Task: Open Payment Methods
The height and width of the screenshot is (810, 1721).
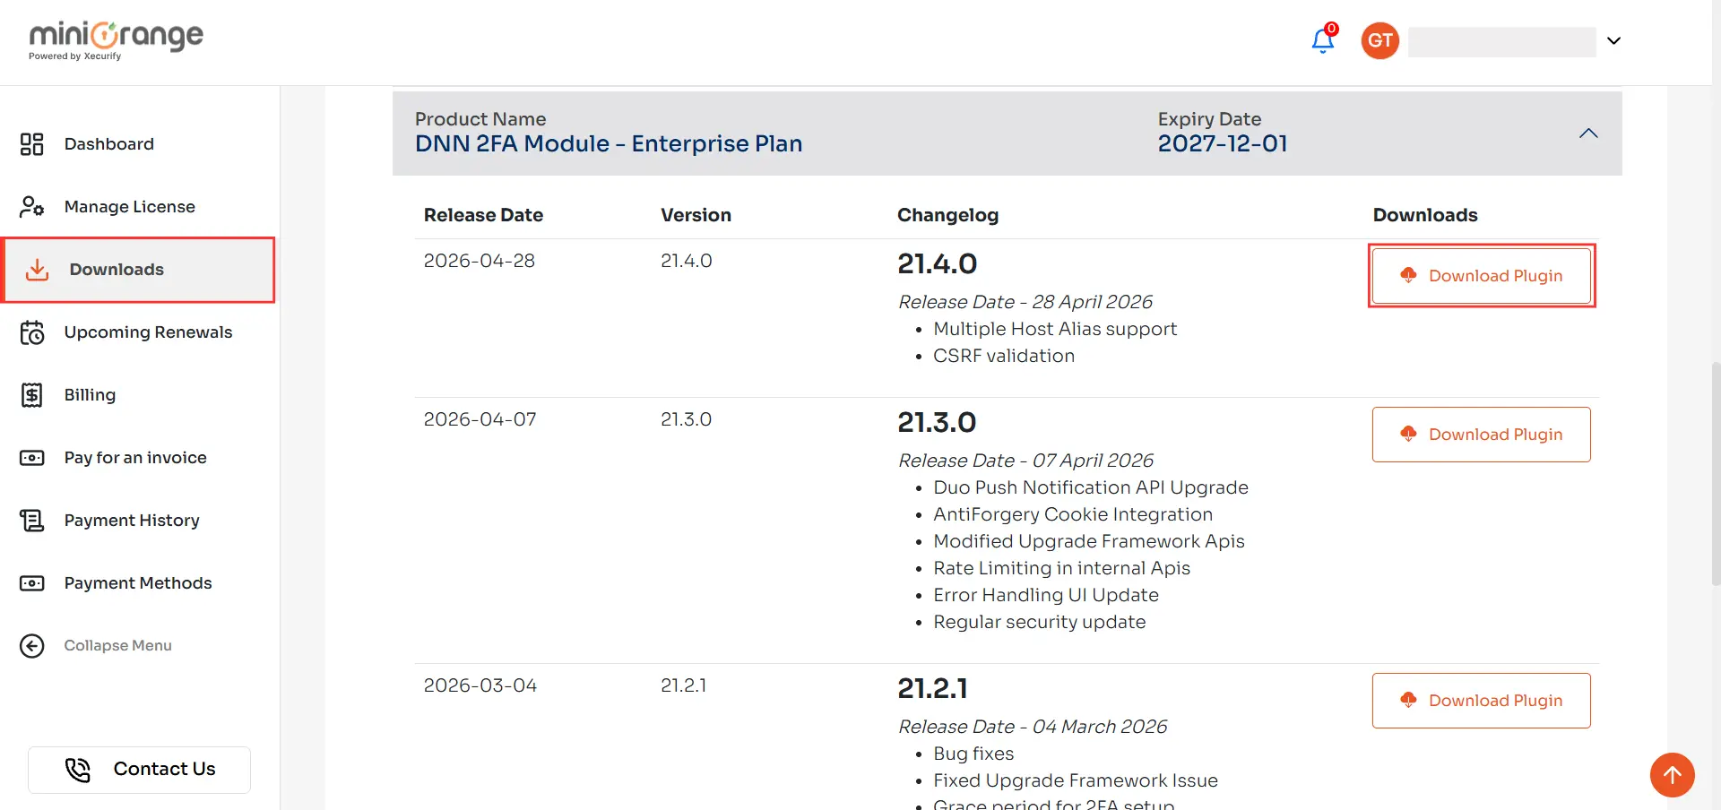Action: click(x=140, y=583)
